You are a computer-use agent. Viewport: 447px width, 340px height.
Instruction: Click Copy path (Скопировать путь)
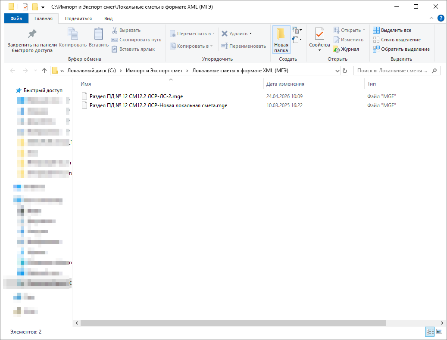(137, 40)
